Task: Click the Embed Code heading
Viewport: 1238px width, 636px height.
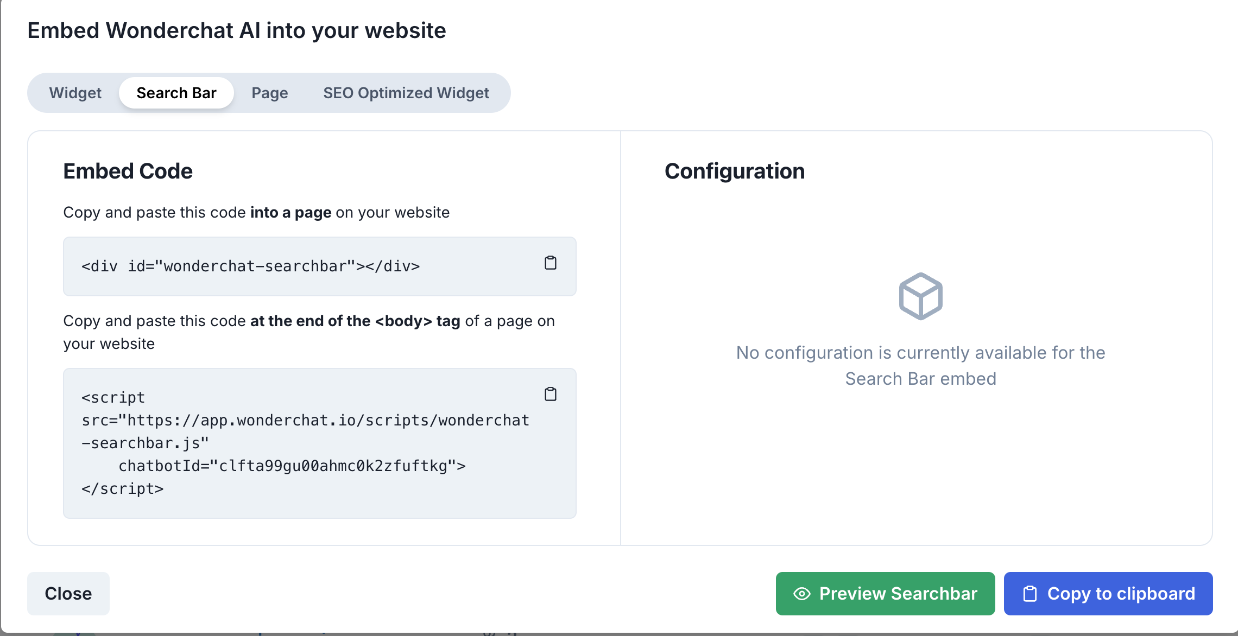Action: [x=128, y=171]
